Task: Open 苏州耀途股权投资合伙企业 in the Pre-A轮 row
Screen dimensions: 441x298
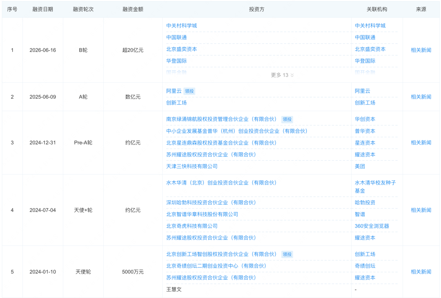Action: (x=211, y=155)
